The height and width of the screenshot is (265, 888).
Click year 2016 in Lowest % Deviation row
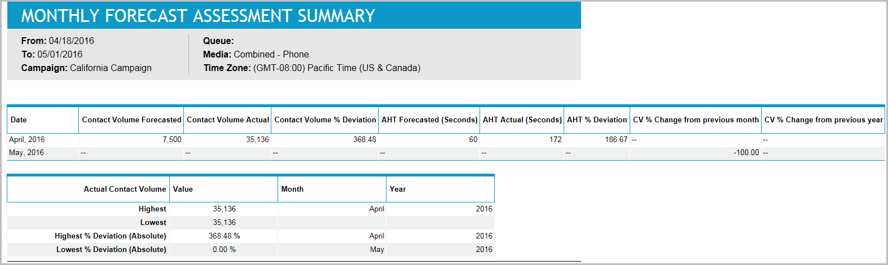pyautogui.click(x=484, y=249)
